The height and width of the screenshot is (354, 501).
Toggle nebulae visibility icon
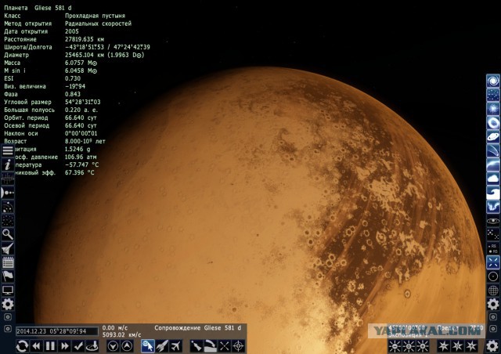[x=493, y=109]
